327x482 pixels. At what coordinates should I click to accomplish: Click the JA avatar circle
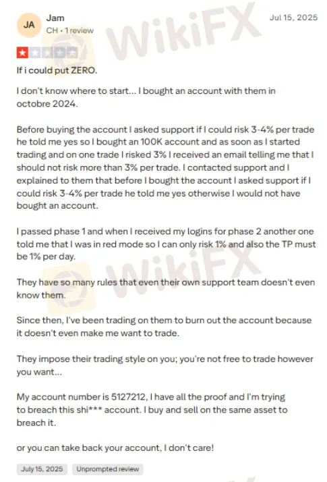tap(29, 25)
